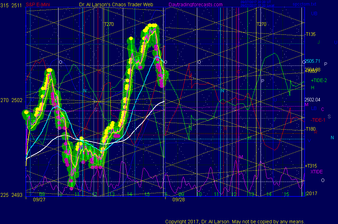Screen dimensions: 338x224
Task: Select the "09/27" date label on time axis
Action: coord(39,200)
